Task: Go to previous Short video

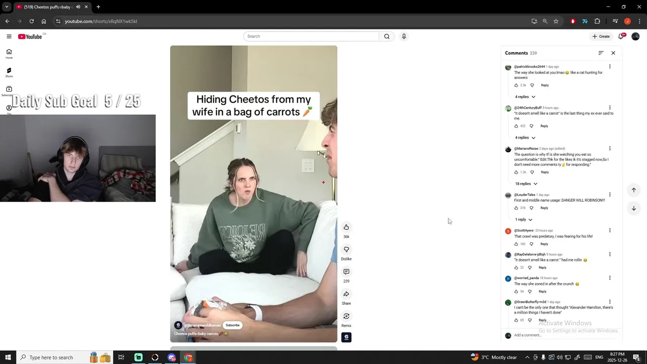Action: [633, 190]
